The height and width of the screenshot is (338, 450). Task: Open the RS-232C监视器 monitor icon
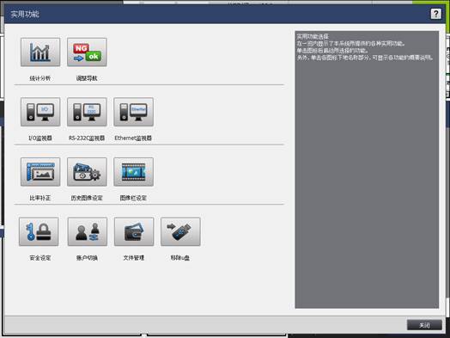pos(87,112)
